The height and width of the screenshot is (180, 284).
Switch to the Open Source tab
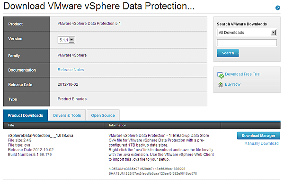[x=103, y=115]
